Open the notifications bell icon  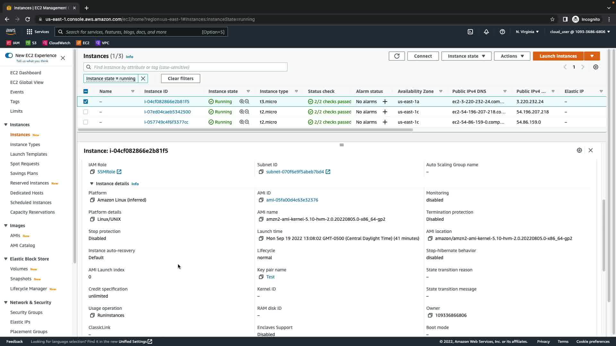tap(486, 32)
